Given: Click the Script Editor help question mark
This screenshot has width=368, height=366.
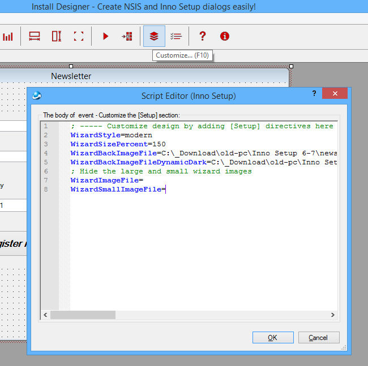Looking at the screenshot, I should point(314,93).
